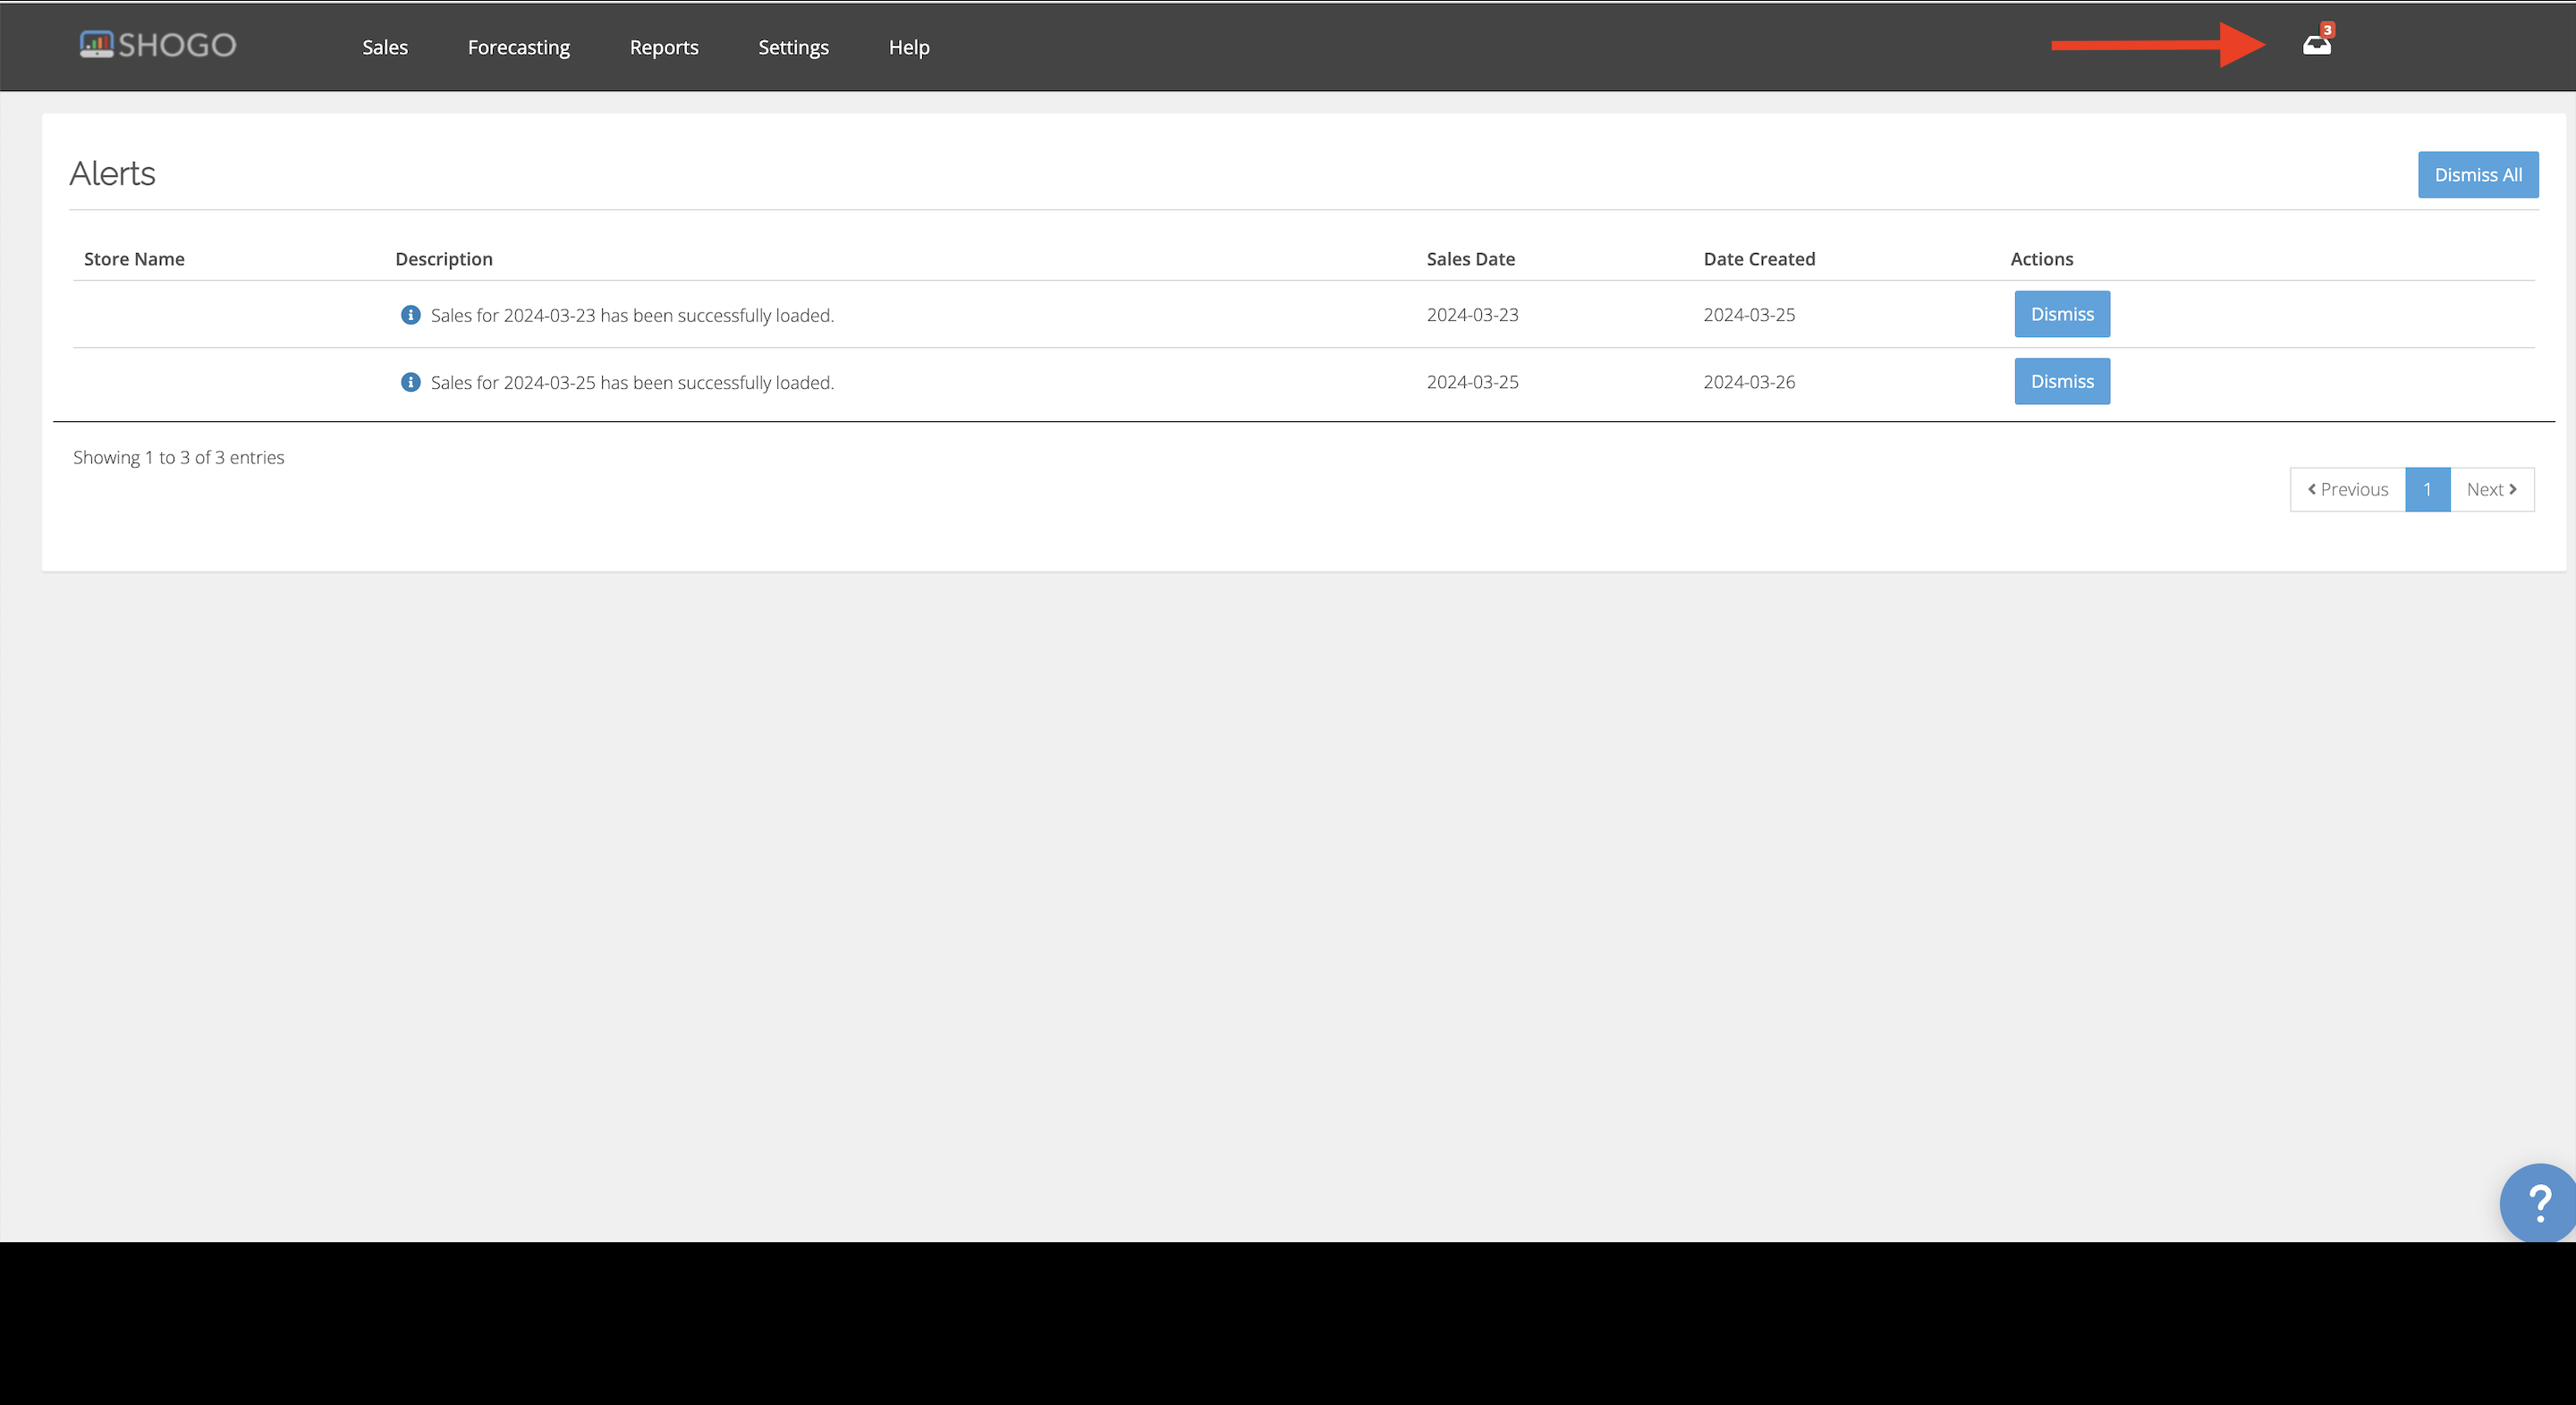
Task: Select page 1 in pagination
Action: pyautogui.click(x=2427, y=489)
